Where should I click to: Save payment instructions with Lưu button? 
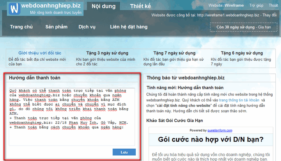click(124, 152)
